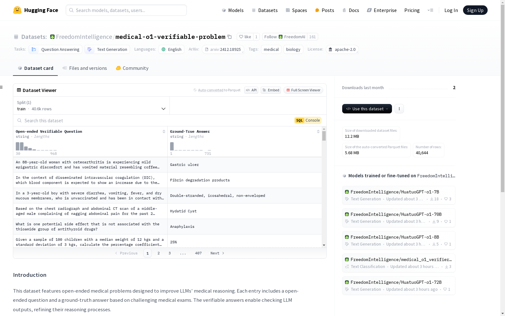Click the dataset viewer vertical scrollbar thumb
505x316 pixels.
[x=324, y=136]
